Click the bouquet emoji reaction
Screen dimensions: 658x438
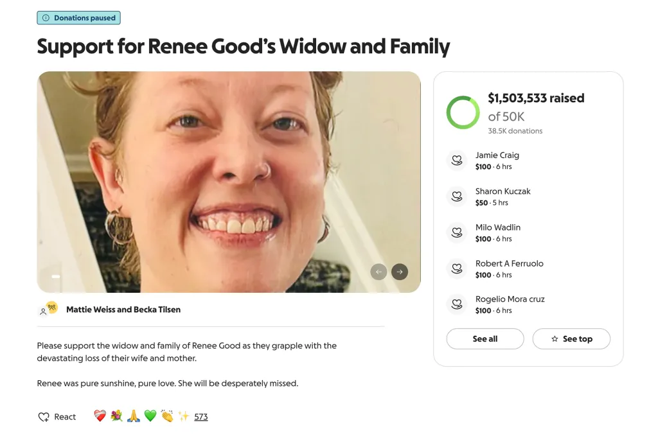pos(116,416)
